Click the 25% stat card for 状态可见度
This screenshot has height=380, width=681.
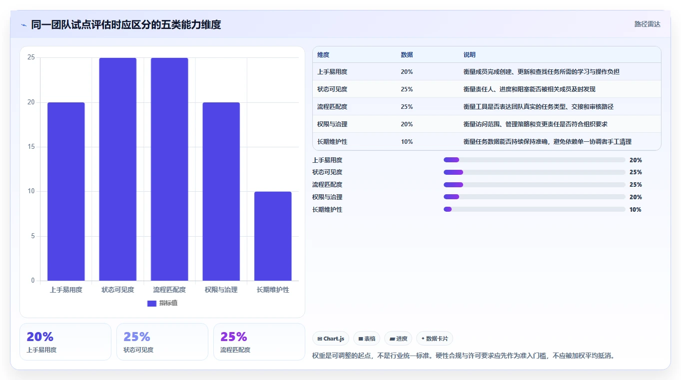point(162,342)
